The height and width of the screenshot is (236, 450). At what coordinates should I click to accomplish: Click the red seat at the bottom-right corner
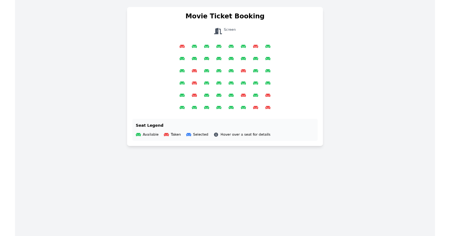(268, 108)
